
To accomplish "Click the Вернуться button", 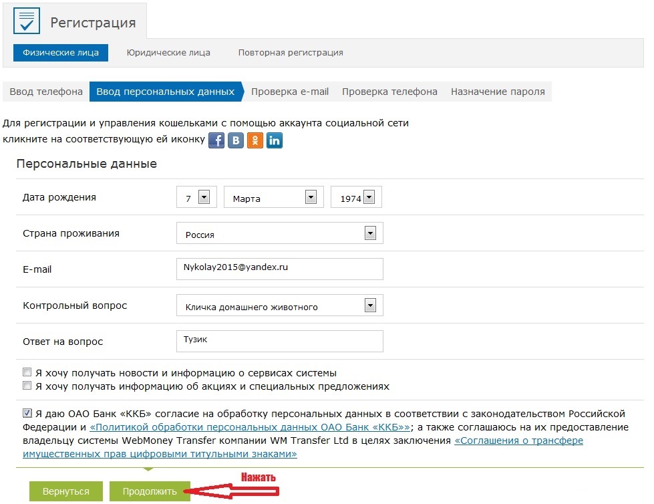I will (65, 491).
